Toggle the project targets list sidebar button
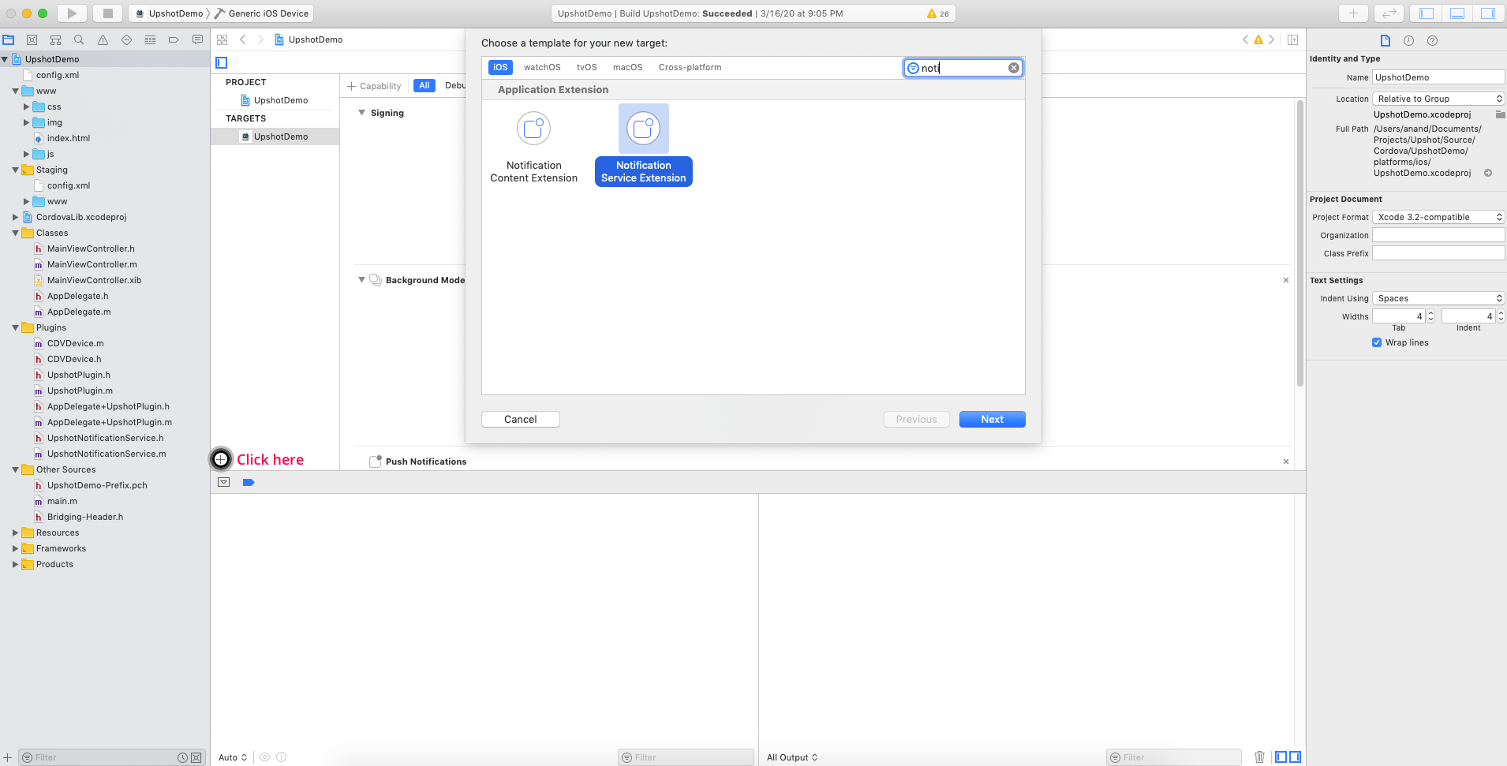 pos(222,62)
